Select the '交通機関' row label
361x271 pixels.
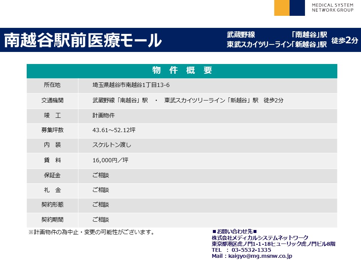pyautogui.click(x=52, y=100)
